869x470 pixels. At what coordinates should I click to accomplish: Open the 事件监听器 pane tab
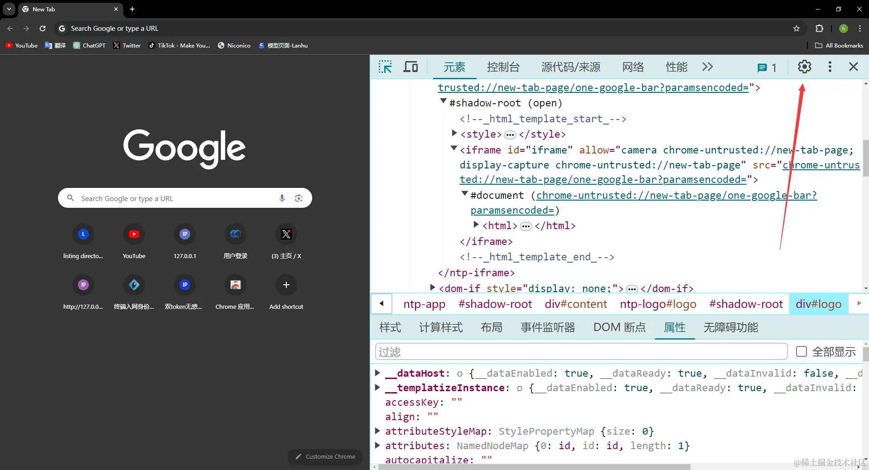(x=548, y=327)
